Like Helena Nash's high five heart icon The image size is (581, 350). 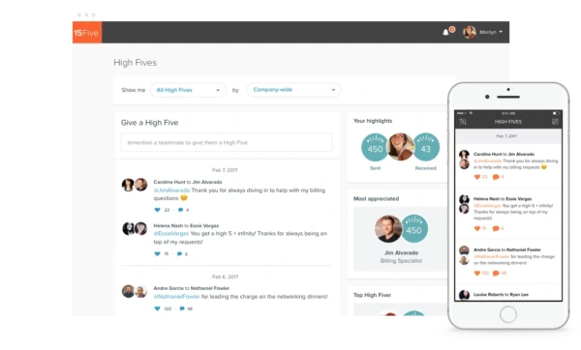[158, 254]
